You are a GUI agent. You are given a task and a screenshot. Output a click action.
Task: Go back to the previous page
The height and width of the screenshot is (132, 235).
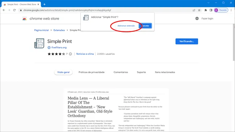coord(4,10)
